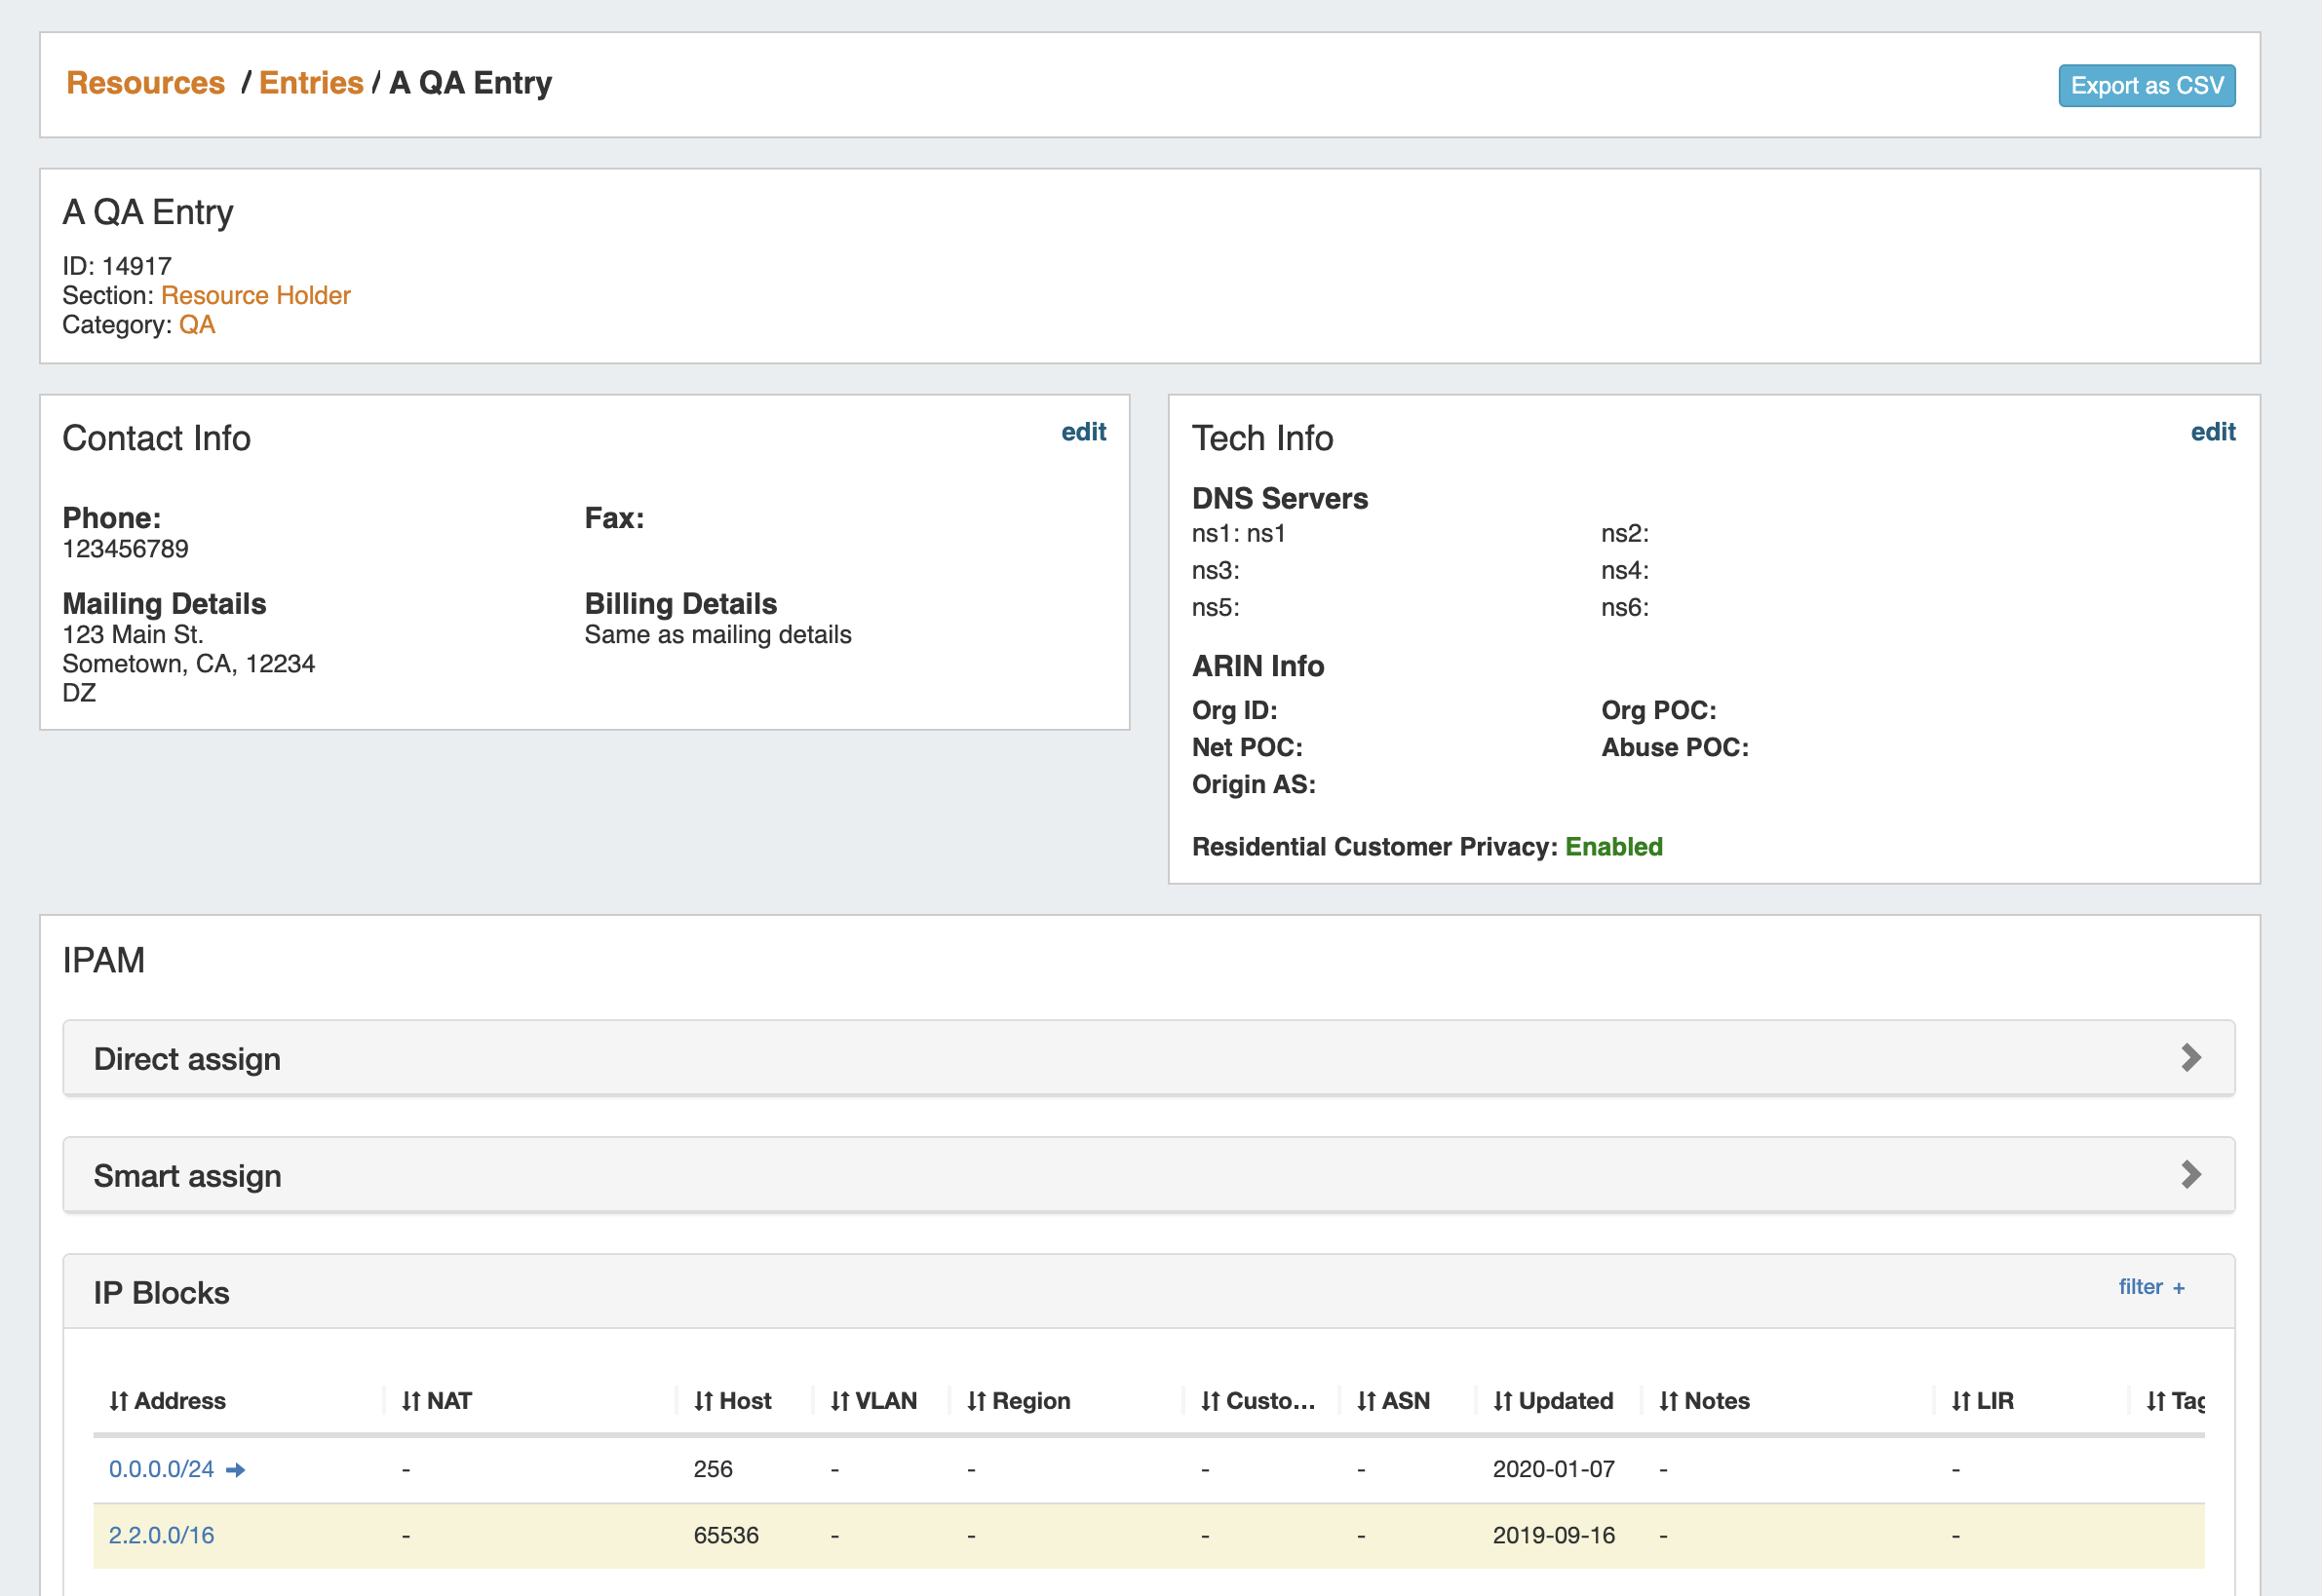Open the 2.2.0.0/16 IP block
Image resolution: width=2322 pixels, height=1596 pixels.
coord(161,1535)
